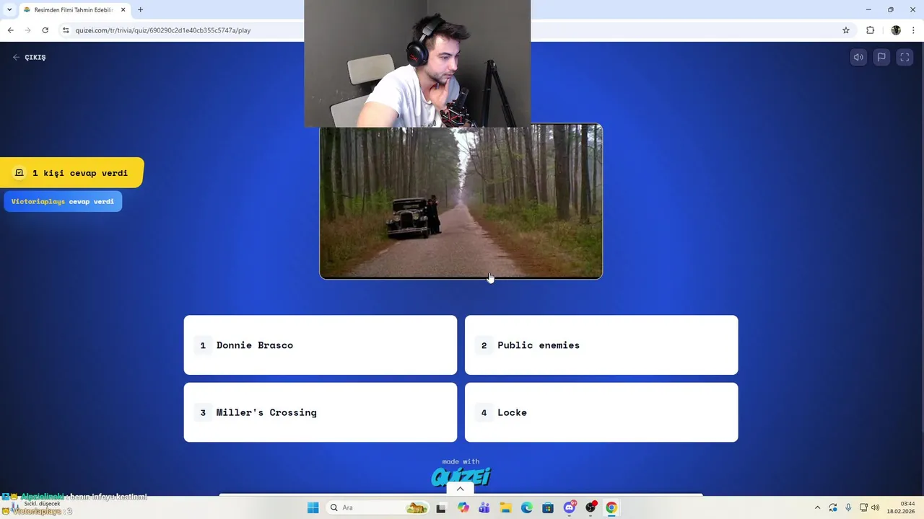Close the Resimden Filmi Tahmin tab
This screenshot has height=519, width=924.
(123, 10)
